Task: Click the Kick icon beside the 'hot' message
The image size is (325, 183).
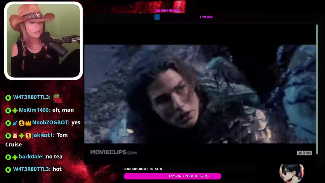Action: point(8,170)
